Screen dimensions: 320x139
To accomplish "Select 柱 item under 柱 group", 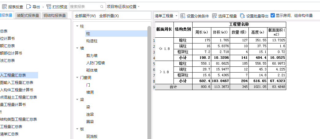I will coord(116,34).
